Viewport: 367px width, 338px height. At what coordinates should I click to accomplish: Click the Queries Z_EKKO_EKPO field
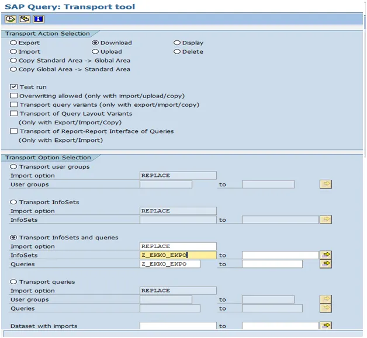pyautogui.click(x=170, y=264)
